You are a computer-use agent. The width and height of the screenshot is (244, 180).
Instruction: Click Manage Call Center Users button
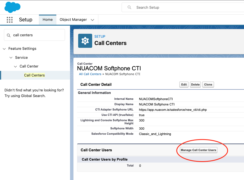(198, 150)
